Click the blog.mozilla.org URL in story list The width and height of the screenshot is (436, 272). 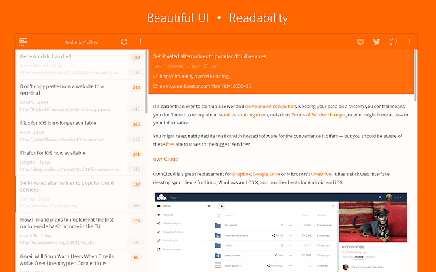coord(70,169)
